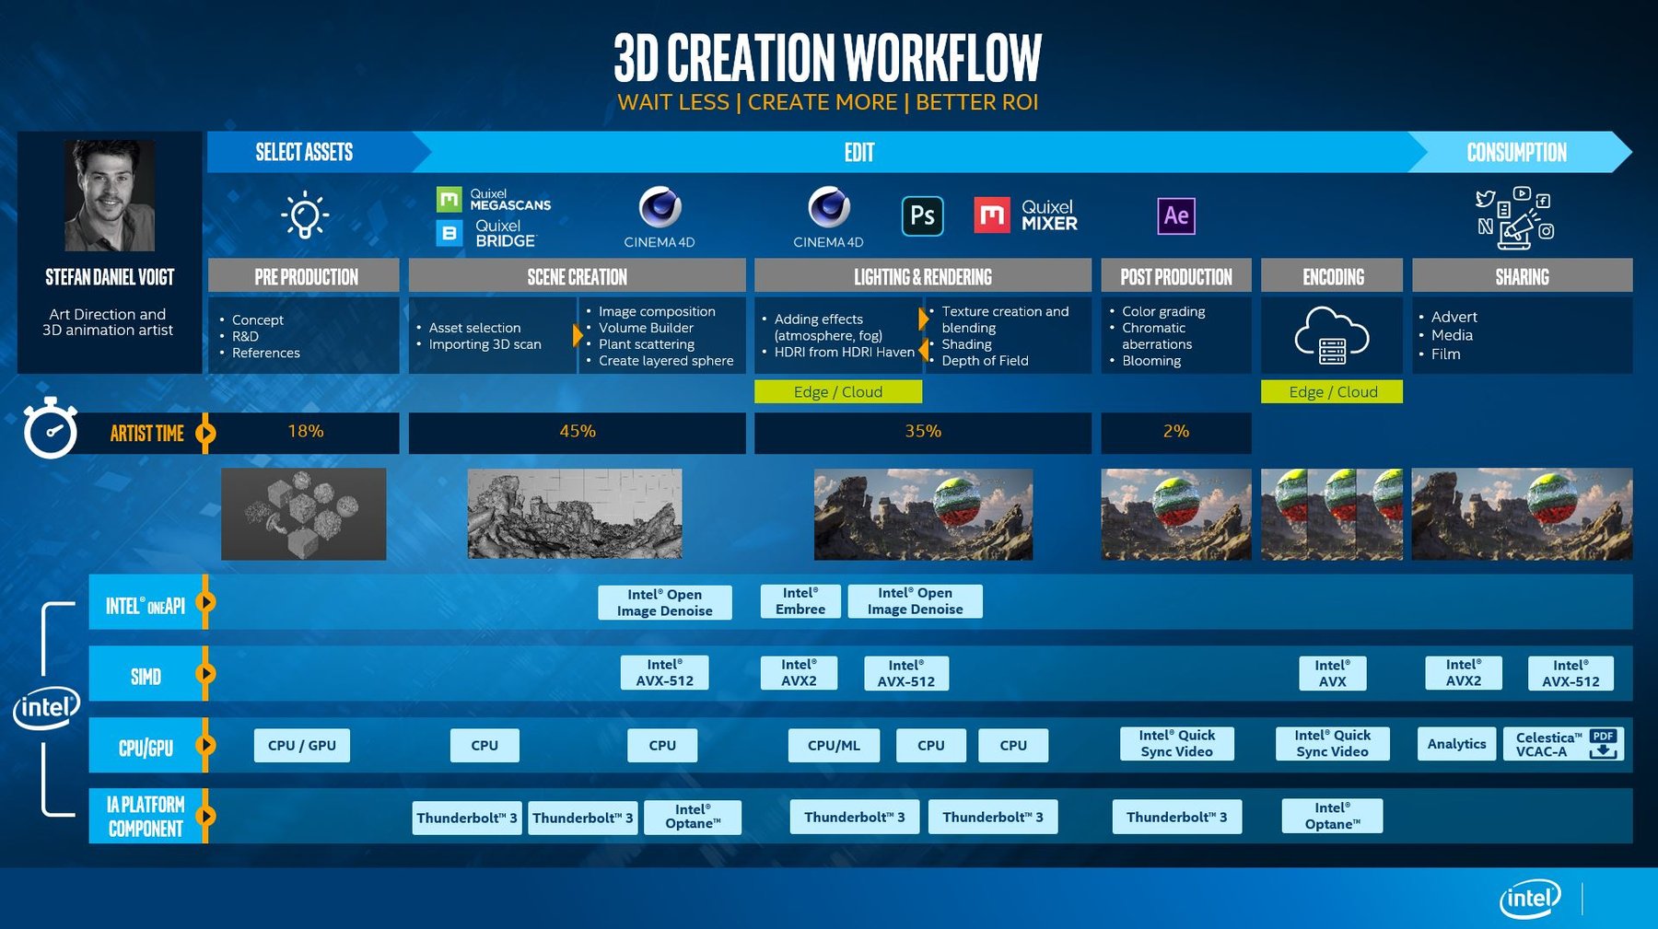Expand the orange marker beside IA Platform Component
The height and width of the screenshot is (929, 1658).
point(204,814)
